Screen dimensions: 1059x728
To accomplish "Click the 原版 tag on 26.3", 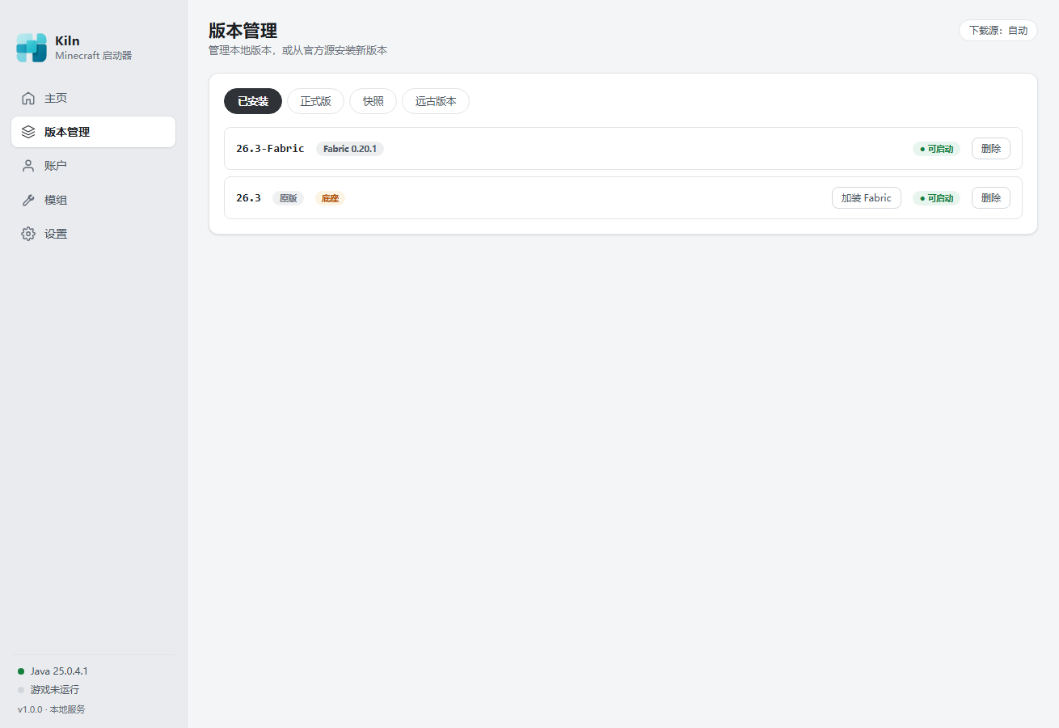I will [x=289, y=198].
